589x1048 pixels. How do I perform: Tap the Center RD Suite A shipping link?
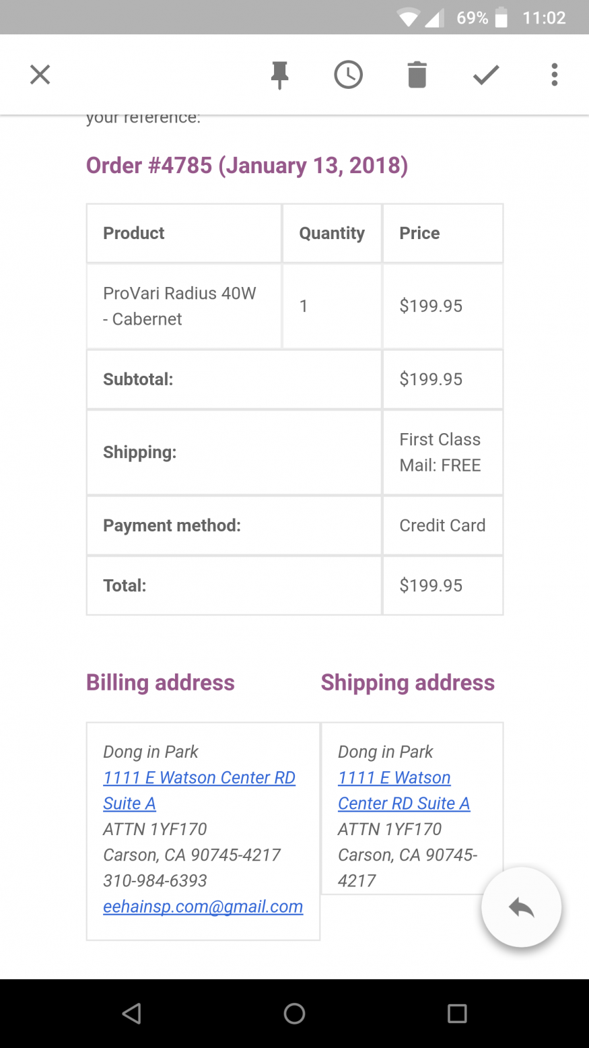pyautogui.click(x=404, y=804)
